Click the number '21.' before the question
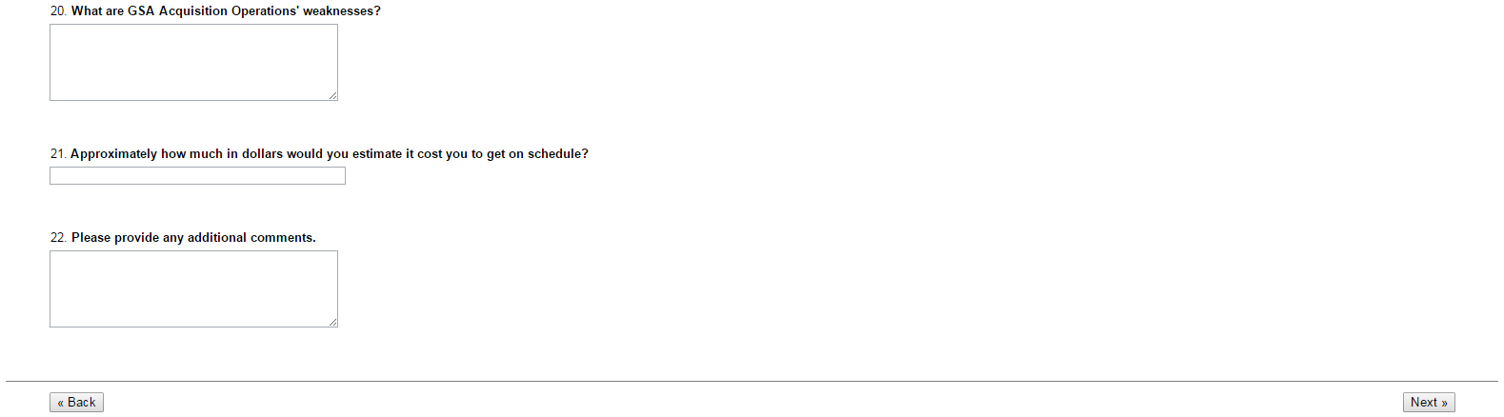Viewport: 1504px width, 417px height. [59, 154]
